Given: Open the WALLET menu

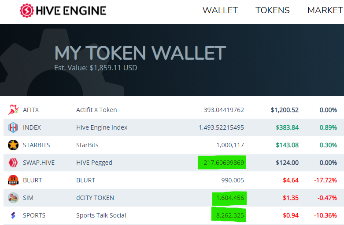Looking at the screenshot, I should 220,10.
